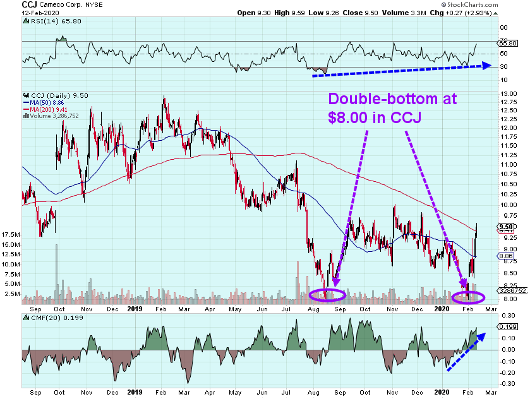Click the RSI(14) indicator panel icon
The height and width of the screenshot is (399, 530).
click(x=26, y=21)
